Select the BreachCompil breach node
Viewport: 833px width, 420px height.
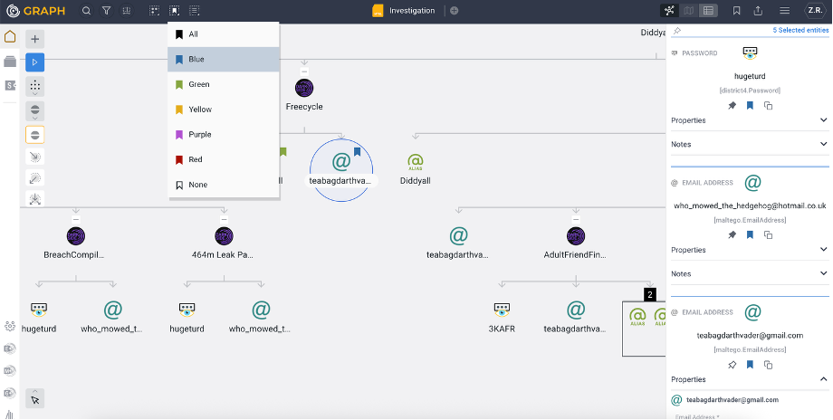tap(76, 236)
